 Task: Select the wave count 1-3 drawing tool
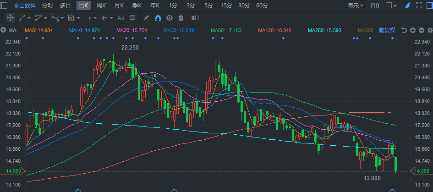tap(55, 18)
